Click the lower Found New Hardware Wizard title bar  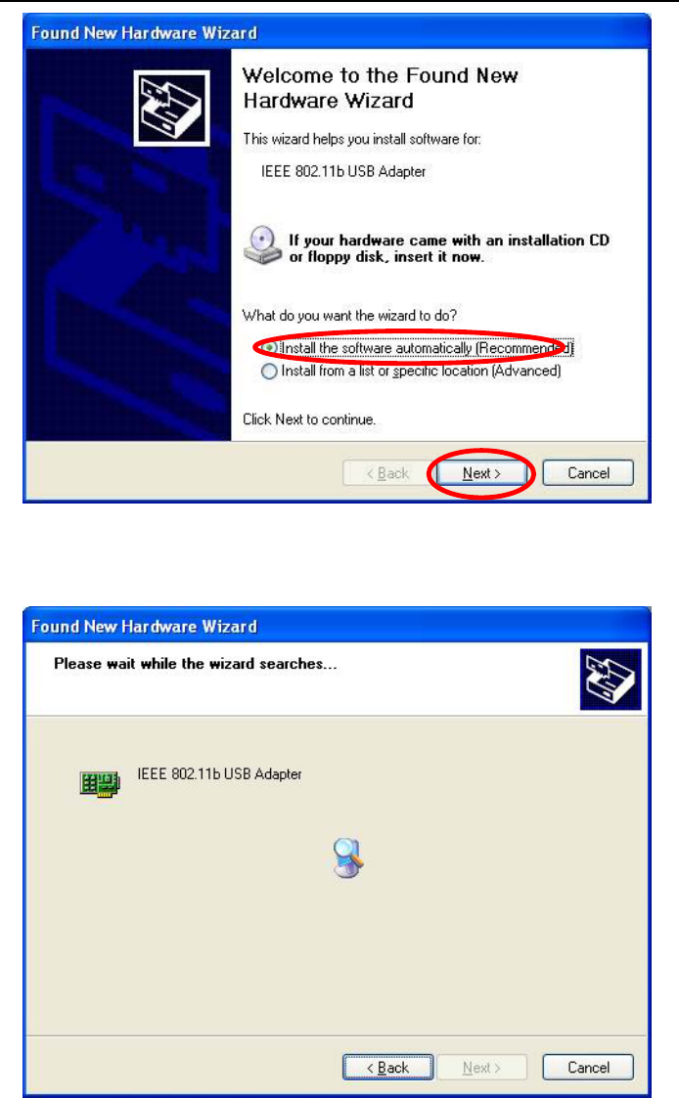tap(337, 626)
